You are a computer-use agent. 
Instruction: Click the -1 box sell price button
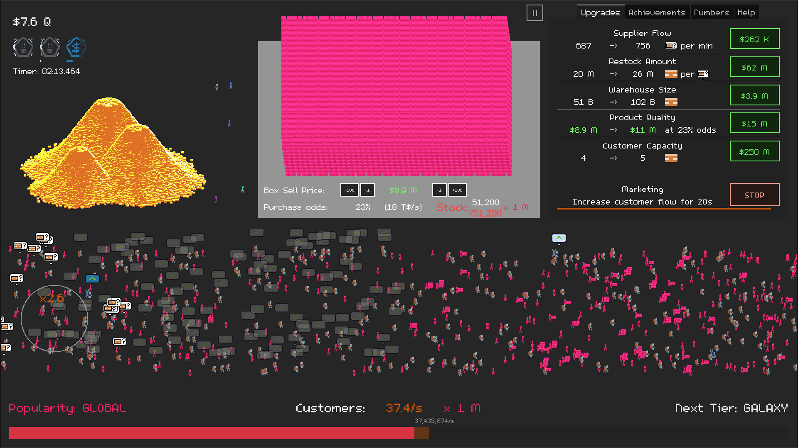pyautogui.click(x=367, y=190)
